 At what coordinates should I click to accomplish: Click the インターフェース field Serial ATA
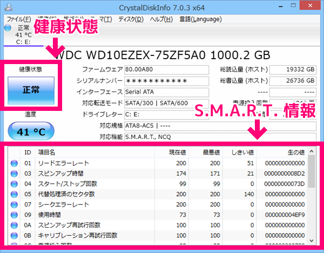(x=166, y=92)
